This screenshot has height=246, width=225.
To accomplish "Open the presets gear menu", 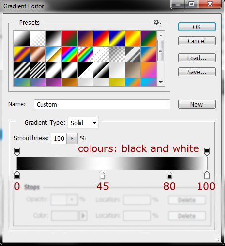I will 157,22.
